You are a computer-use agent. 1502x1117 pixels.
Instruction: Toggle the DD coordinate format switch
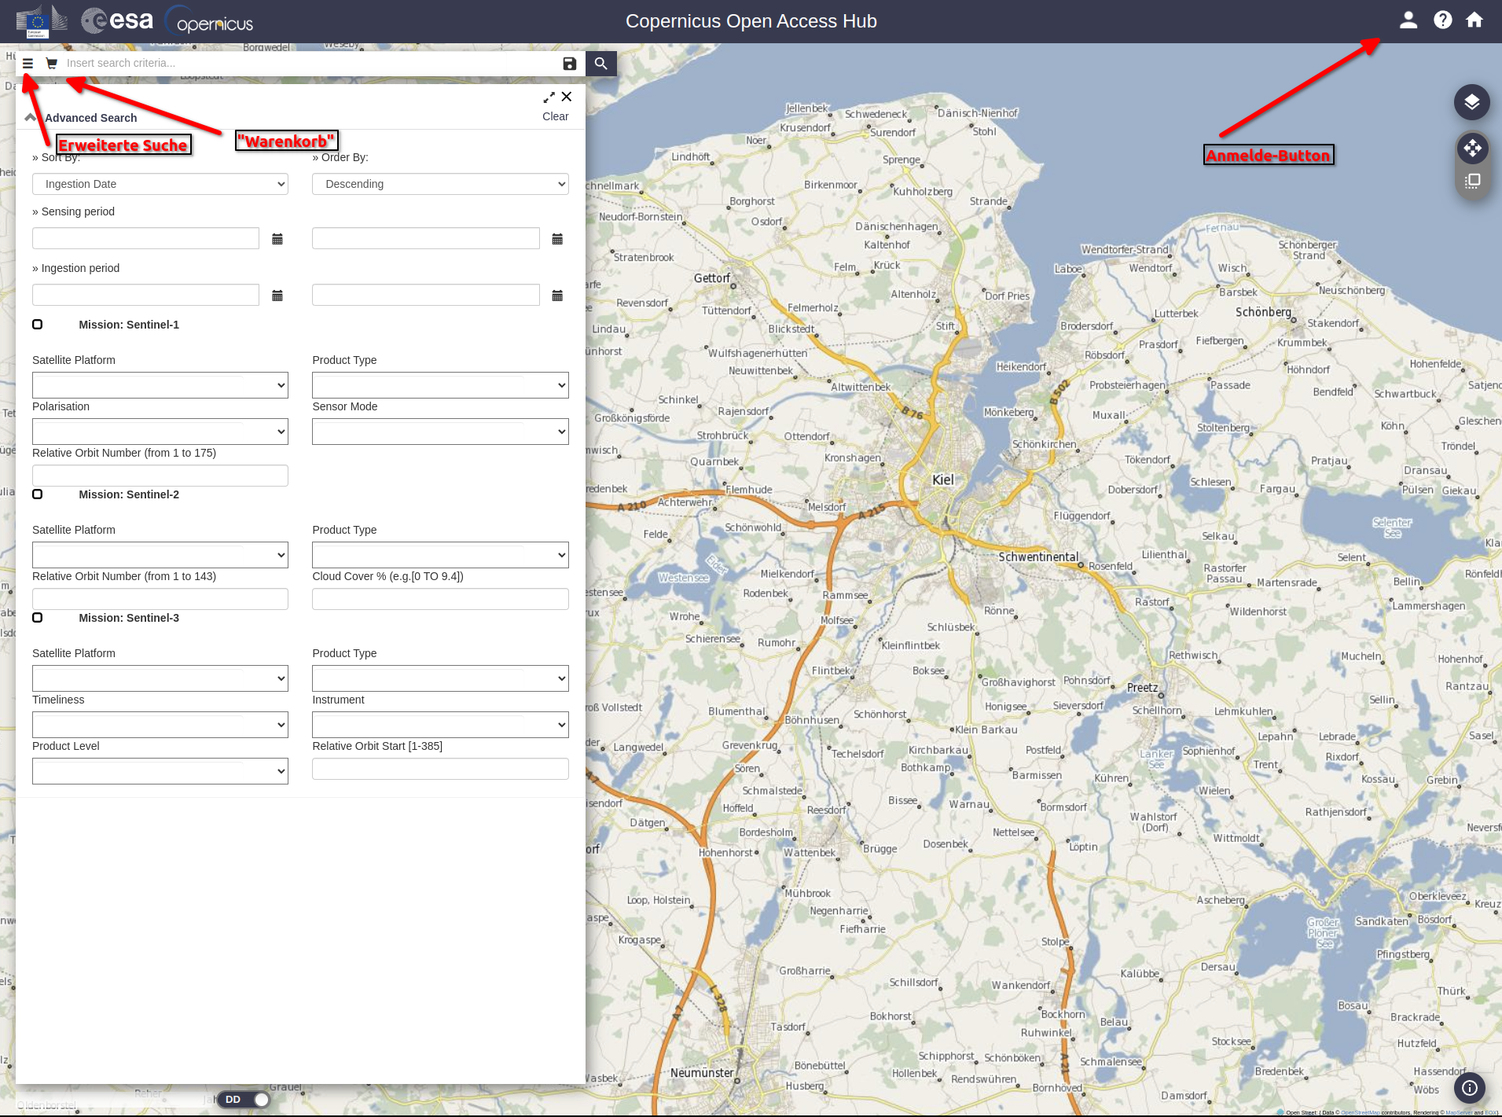tap(244, 1099)
